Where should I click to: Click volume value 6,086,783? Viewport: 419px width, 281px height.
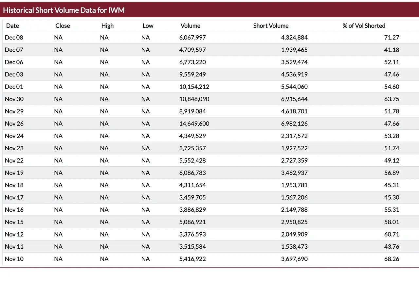point(193,173)
